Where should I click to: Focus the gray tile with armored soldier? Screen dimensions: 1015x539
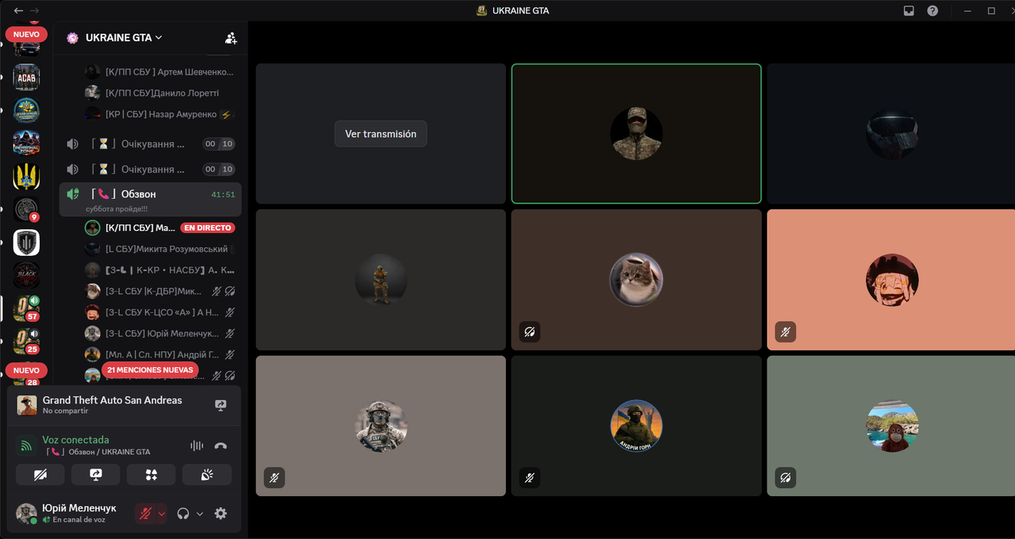(x=381, y=426)
